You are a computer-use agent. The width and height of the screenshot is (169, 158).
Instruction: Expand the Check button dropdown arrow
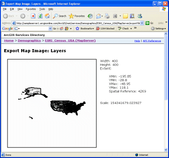[131, 29]
